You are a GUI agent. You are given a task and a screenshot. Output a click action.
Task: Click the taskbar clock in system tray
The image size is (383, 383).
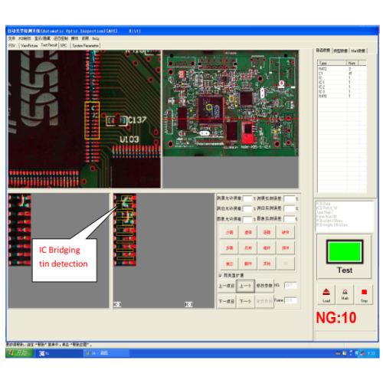(372, 353)
